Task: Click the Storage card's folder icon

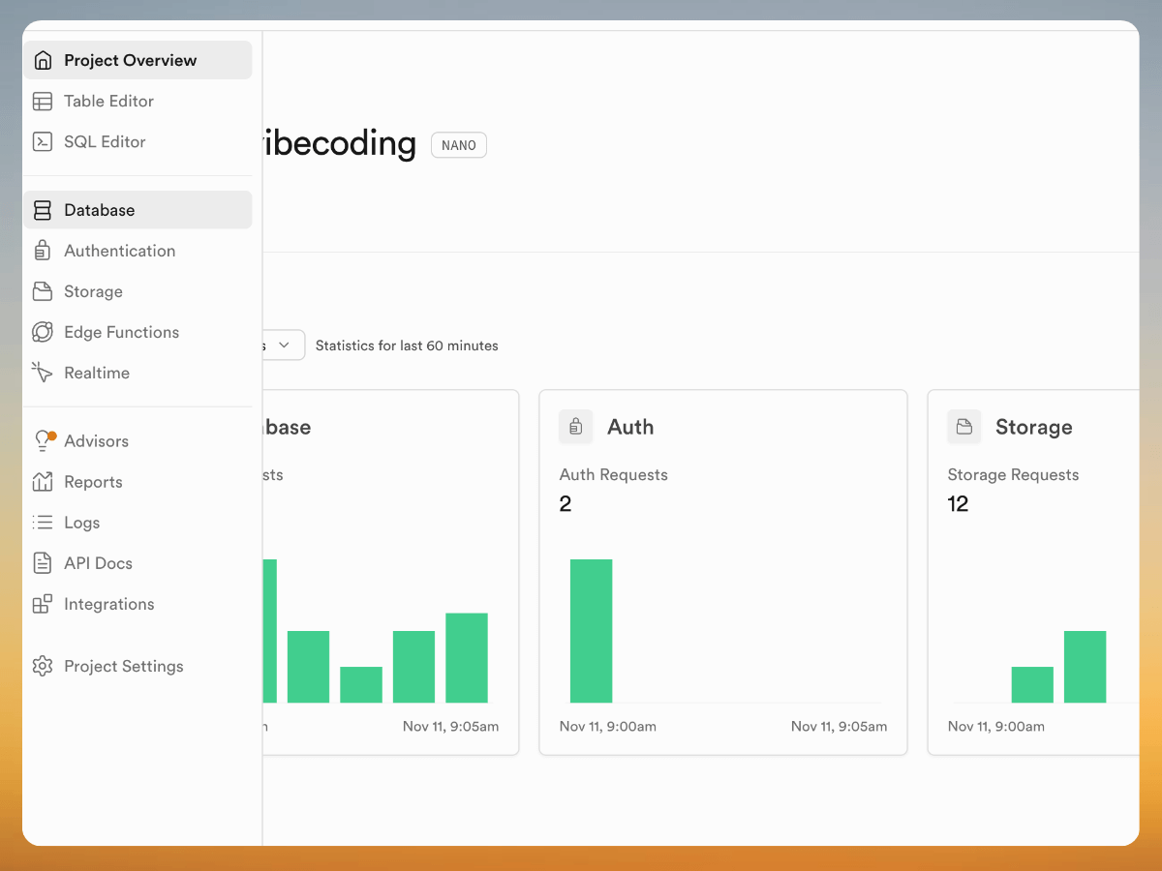Action: (963, 426)
